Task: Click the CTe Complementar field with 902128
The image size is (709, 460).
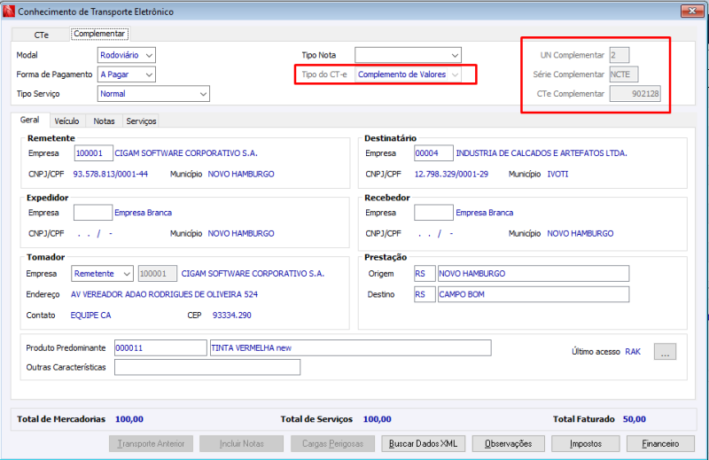Action: (x=635, y=94)
